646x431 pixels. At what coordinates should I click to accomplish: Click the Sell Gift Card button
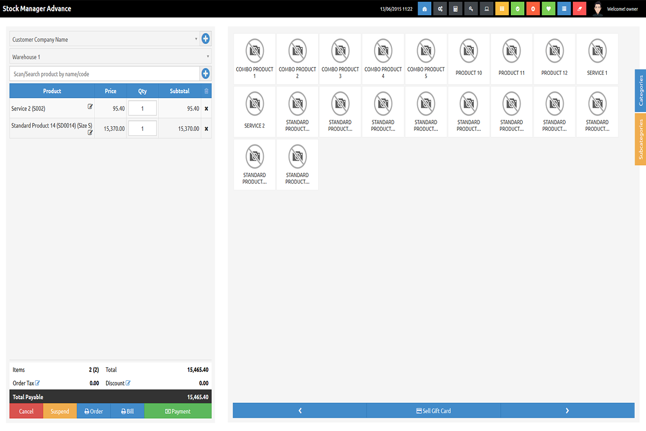pos(433,411)
